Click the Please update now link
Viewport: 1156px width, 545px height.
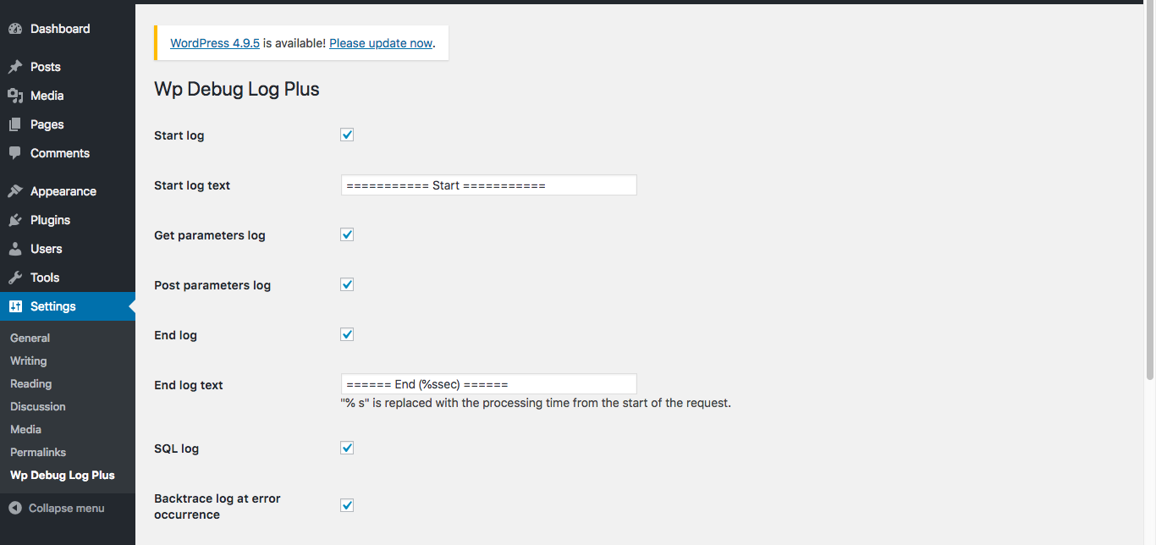381,43
